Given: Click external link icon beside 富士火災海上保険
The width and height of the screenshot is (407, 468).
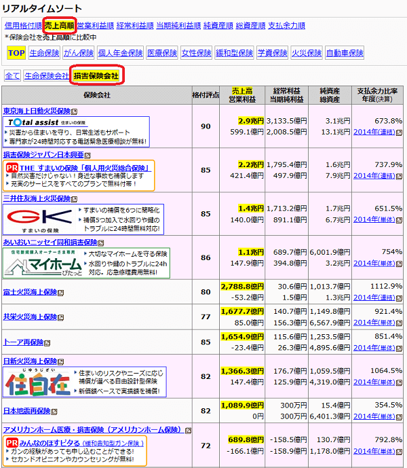Looking at the screenshot, I should click(61, 293).
